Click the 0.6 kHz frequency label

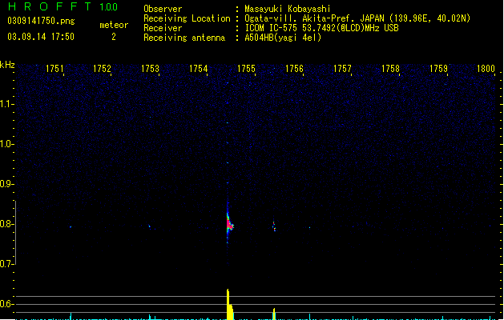click(6, 304)
